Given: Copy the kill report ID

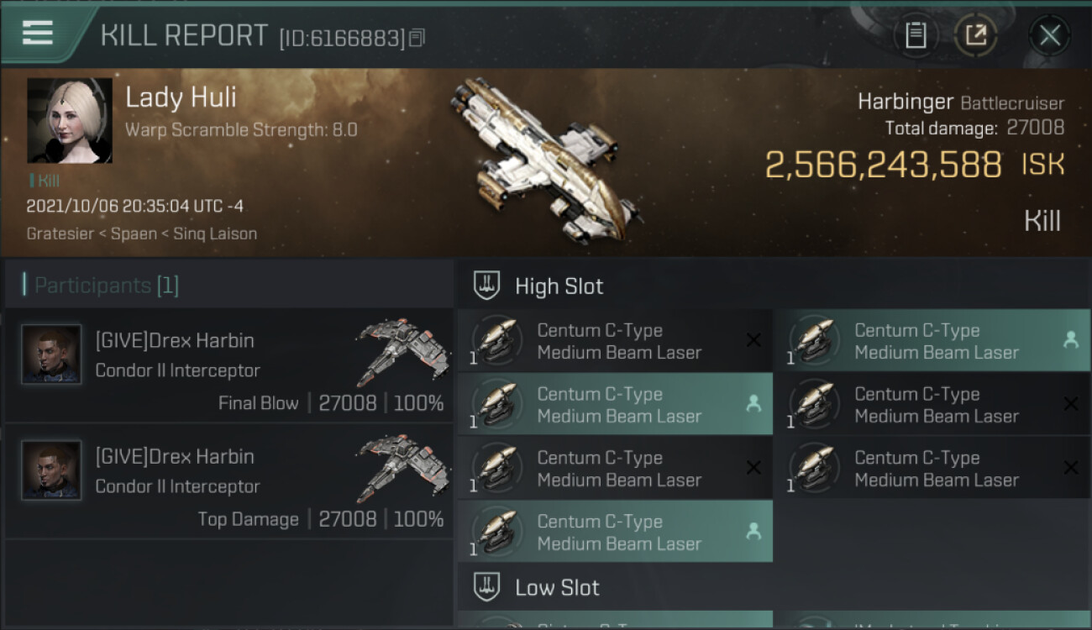Looking at the screenshot, I should point(417,38).
